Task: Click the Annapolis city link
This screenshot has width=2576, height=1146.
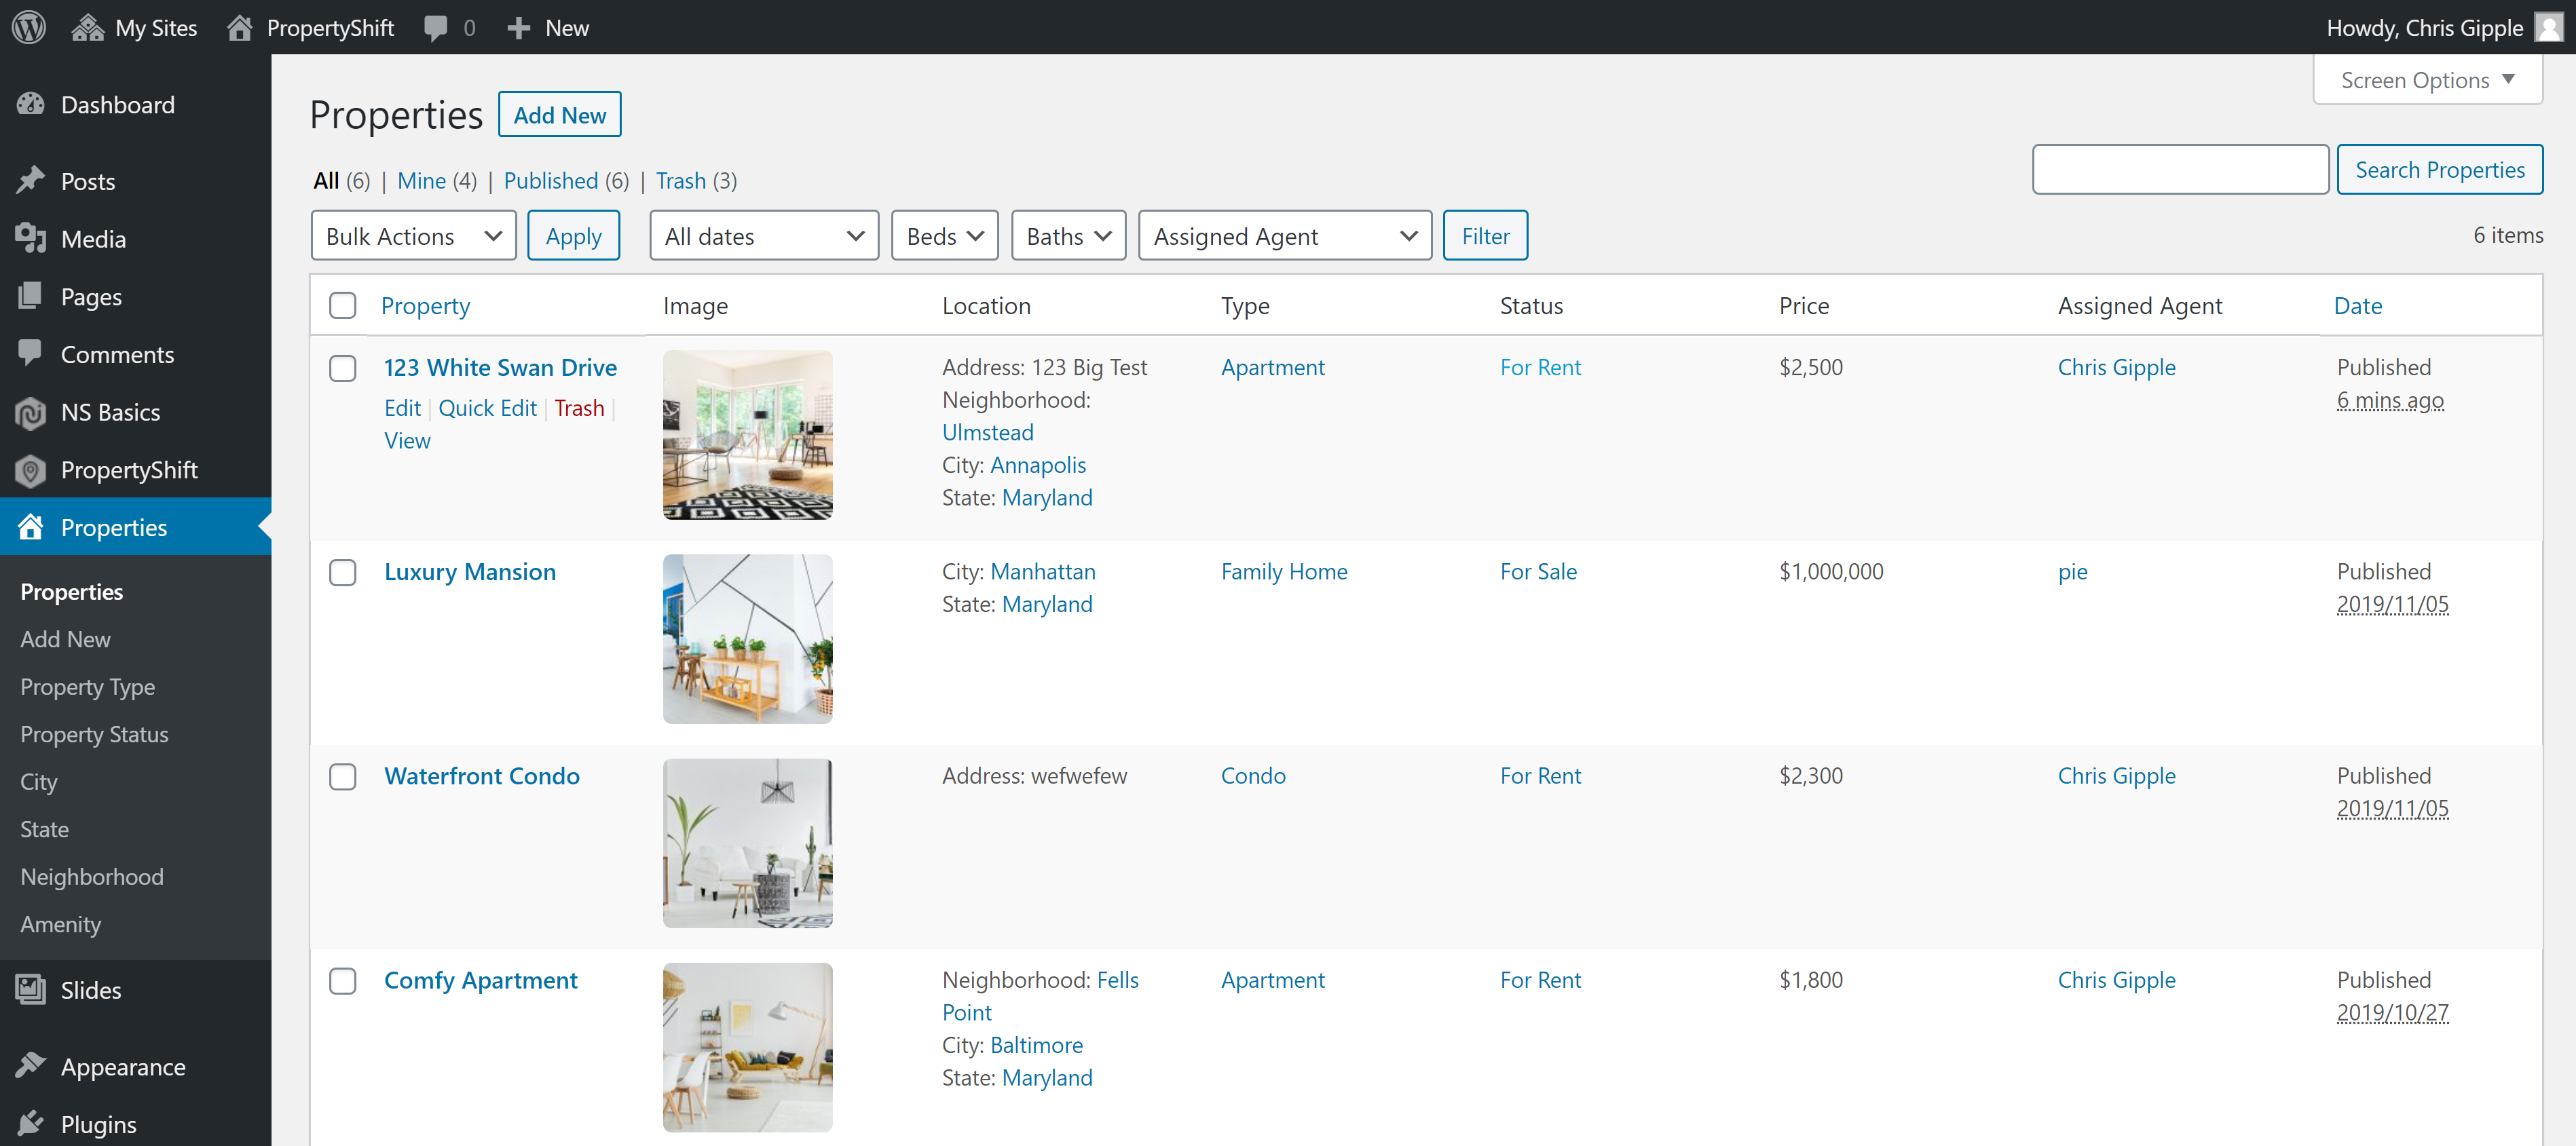Action: coord(1037,464)
